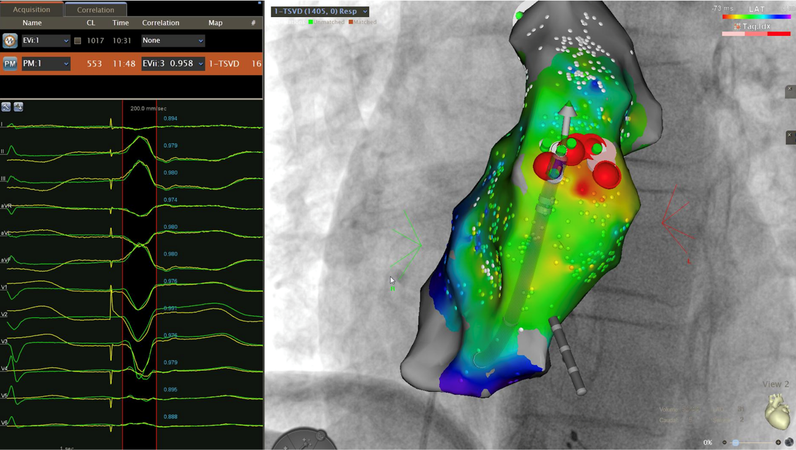Click the 553 cycle length value
The image size is (796, 450).
[94, 63]
